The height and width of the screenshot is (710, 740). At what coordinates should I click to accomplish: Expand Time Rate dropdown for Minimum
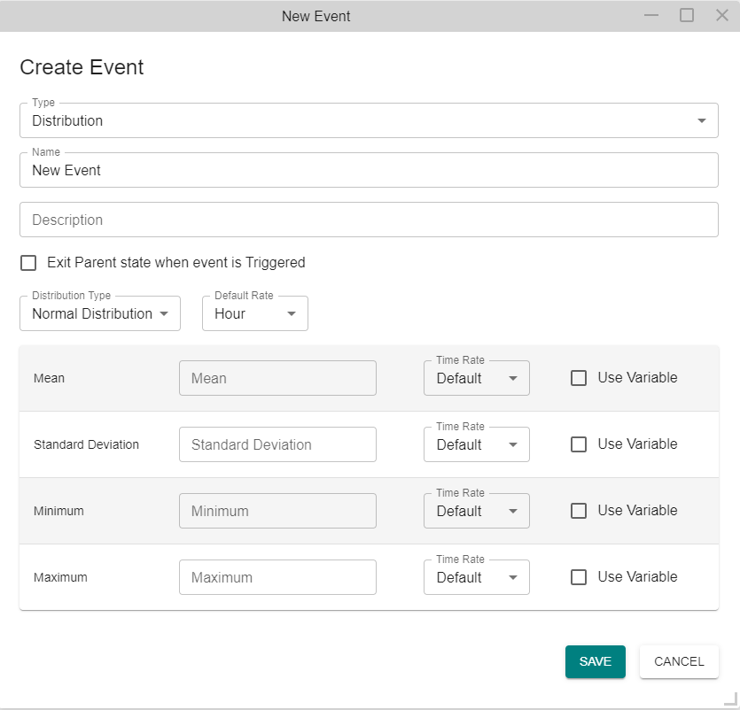coord(476,511)
